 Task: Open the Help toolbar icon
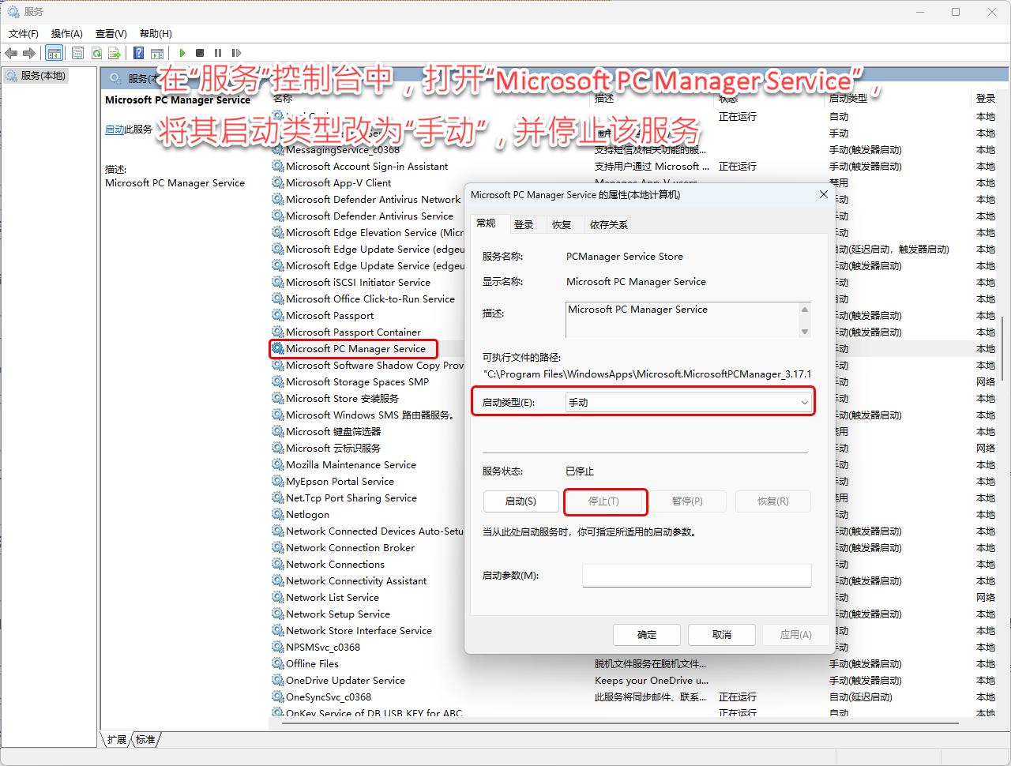[139, 53]
